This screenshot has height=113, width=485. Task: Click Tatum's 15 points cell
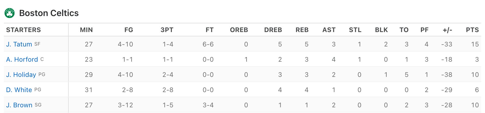point(475,44)
